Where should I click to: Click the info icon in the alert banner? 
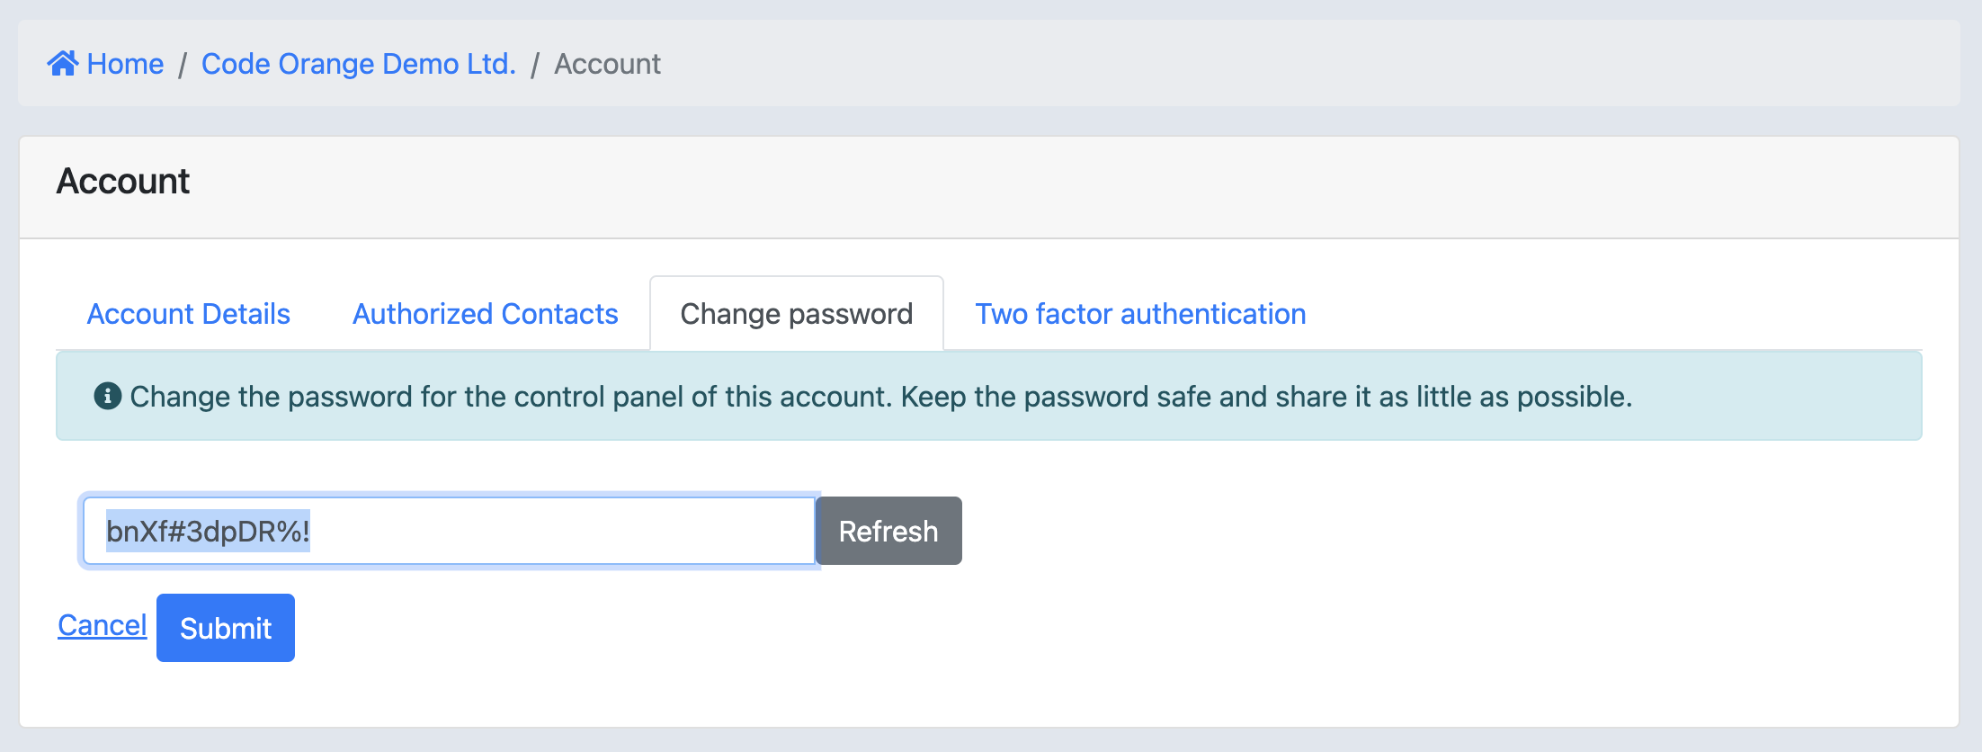click(x=108, y=396)
